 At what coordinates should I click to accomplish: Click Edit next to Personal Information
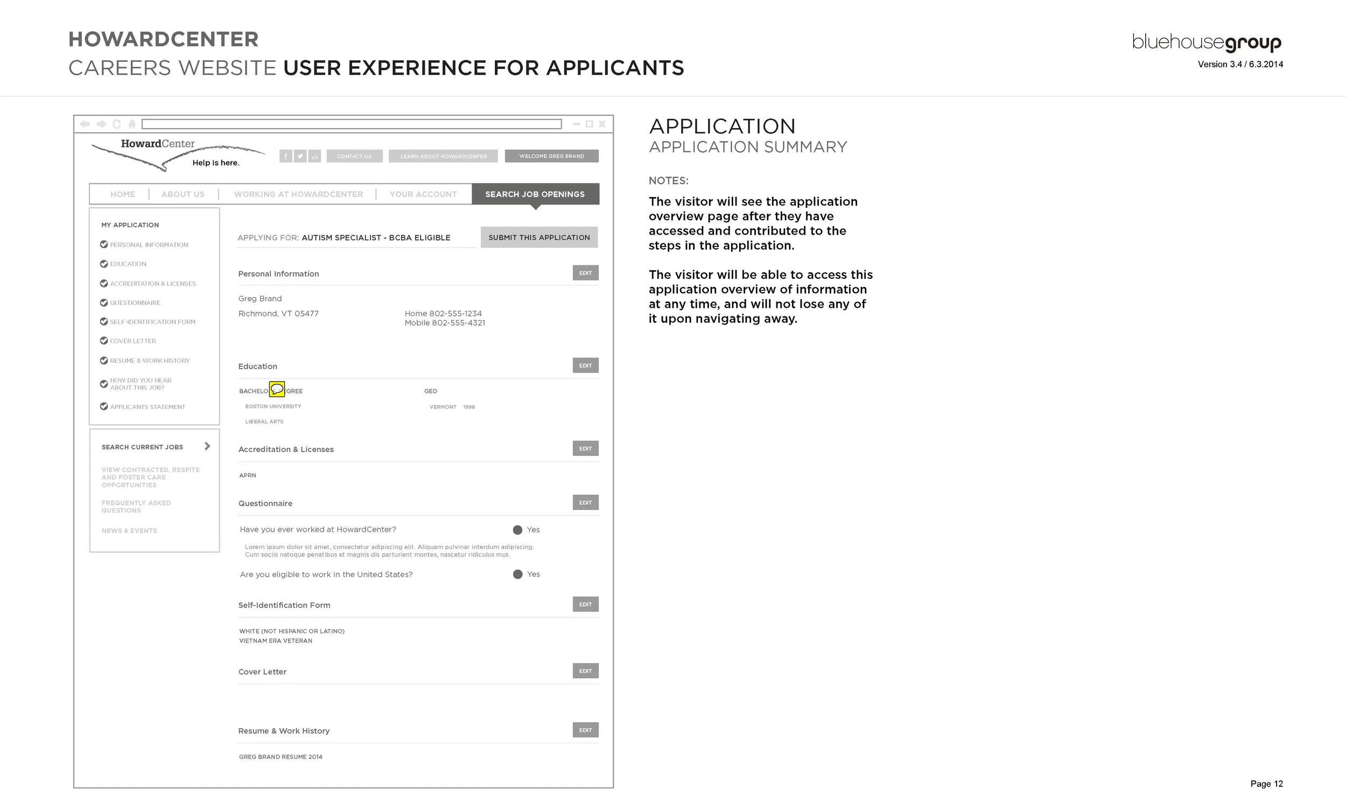point(585,272)
